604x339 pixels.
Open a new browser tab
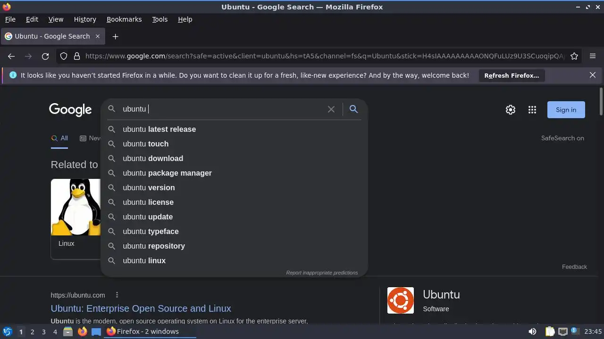click(x=115, y=36)
